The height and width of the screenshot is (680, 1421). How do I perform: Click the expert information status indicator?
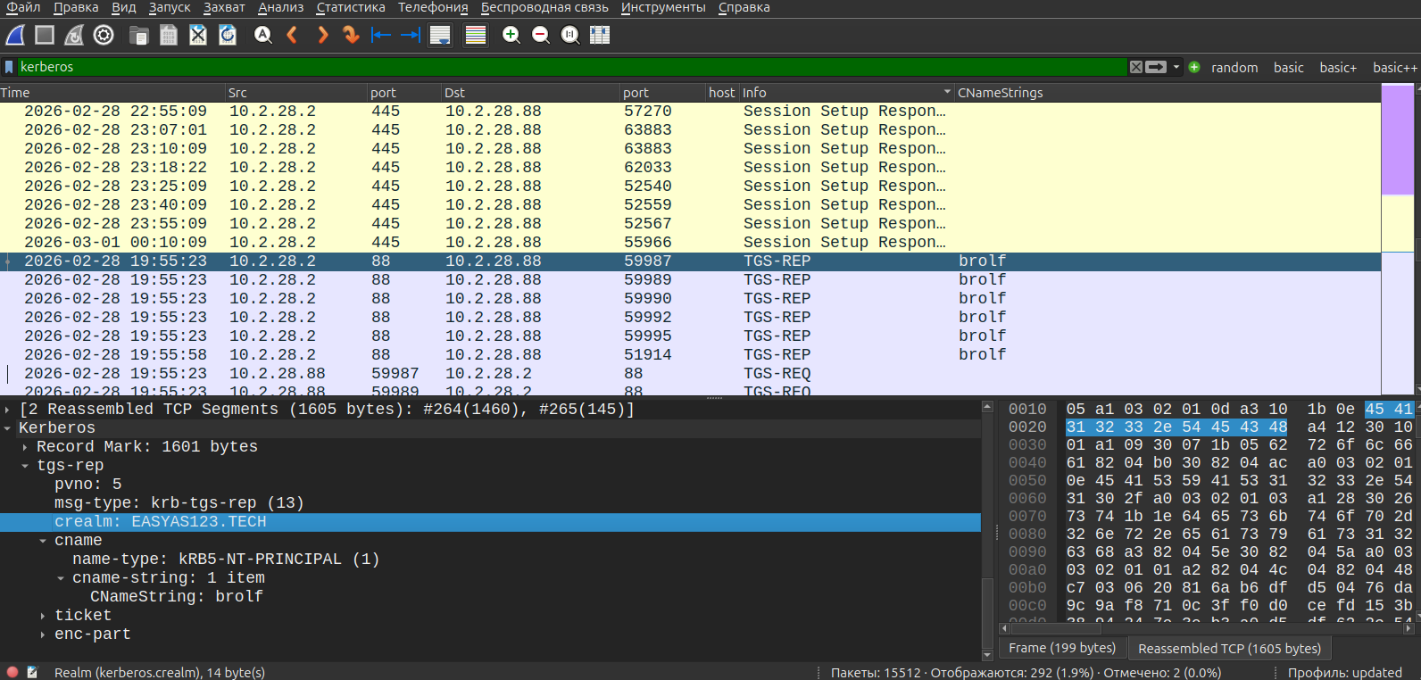12,672
